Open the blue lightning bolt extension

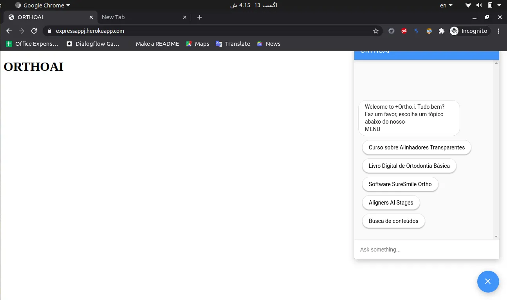coord(417,31)
